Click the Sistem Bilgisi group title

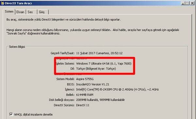tap(17, 47)
